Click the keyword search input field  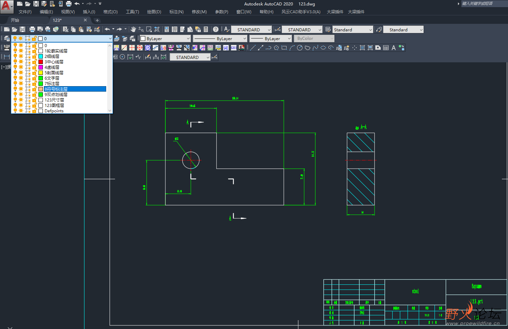tap(485, 3)
